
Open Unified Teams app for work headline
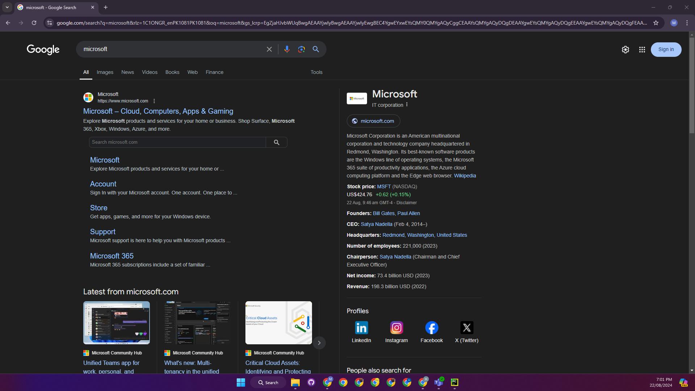point(111,367)
